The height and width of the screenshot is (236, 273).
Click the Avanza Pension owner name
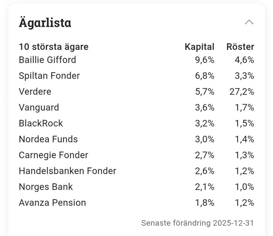coord(52,203)
